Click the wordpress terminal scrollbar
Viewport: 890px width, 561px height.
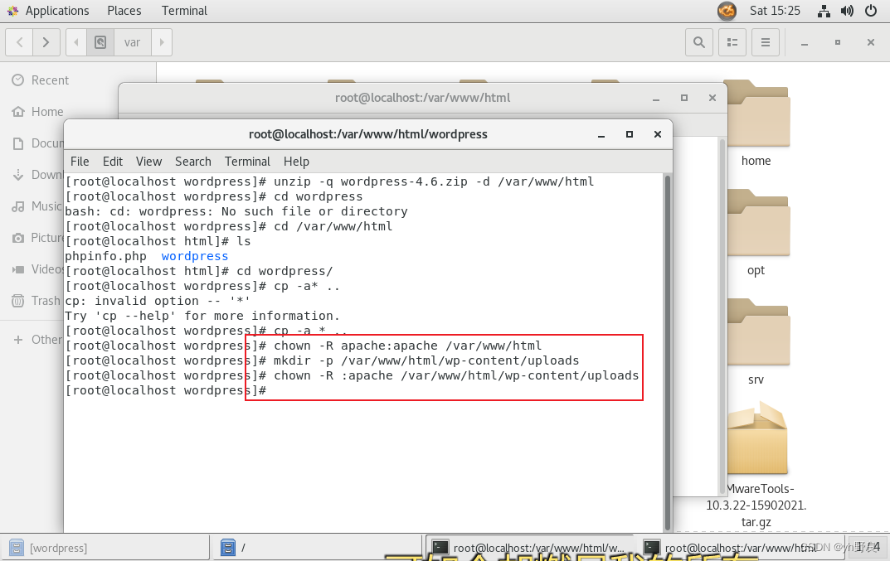(x=668, y=351)
